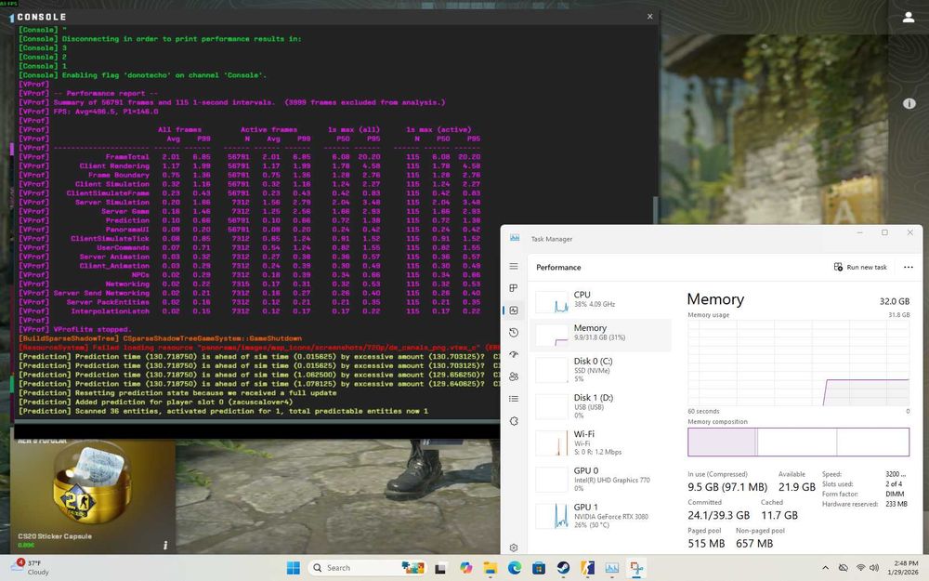
Task: Open Startup apps in Task Manager sidebar
Action: pos(514,354)
